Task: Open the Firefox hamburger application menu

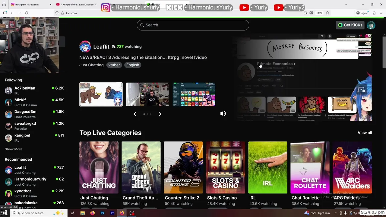Action: tap(381, 13)
